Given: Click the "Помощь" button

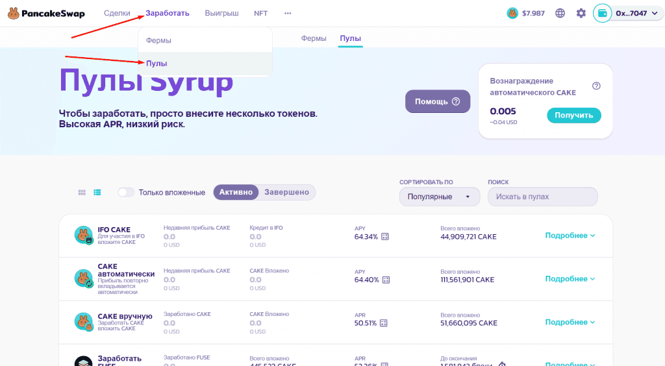Looking at the screenshot, I should [x=438, y=101].
